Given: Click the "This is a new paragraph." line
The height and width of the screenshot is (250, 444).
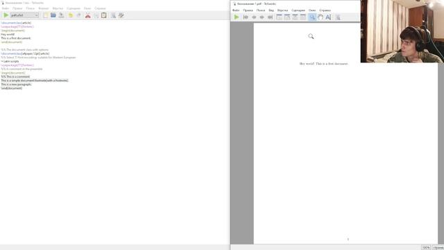Looking at the screenshot, I should 16,85.
